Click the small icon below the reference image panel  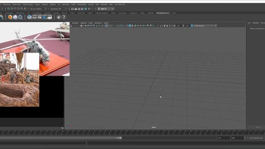point(63,128)
